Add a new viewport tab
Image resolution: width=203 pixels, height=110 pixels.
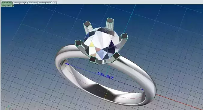[x=55, y=3]
